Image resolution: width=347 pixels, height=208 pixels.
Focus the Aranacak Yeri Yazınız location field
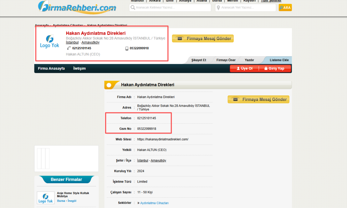245,7
